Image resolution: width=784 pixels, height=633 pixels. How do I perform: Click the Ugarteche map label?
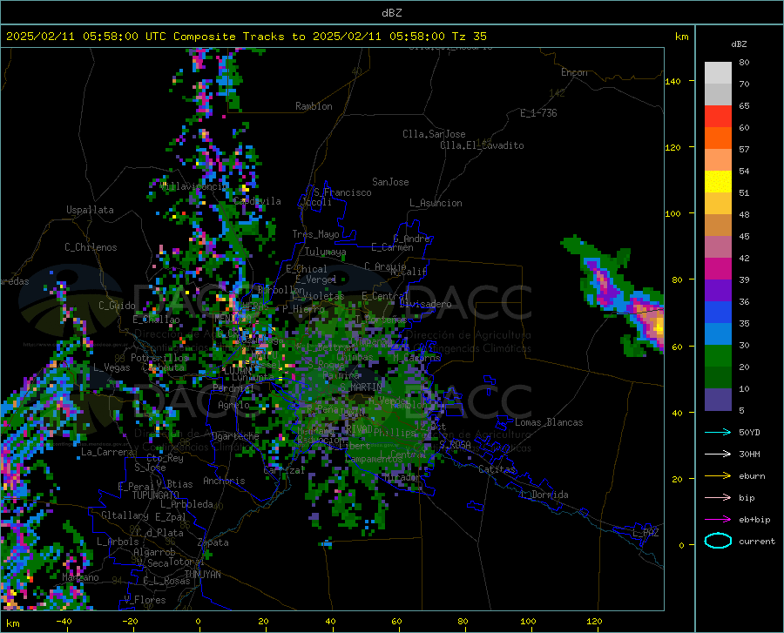pos(235,436)
